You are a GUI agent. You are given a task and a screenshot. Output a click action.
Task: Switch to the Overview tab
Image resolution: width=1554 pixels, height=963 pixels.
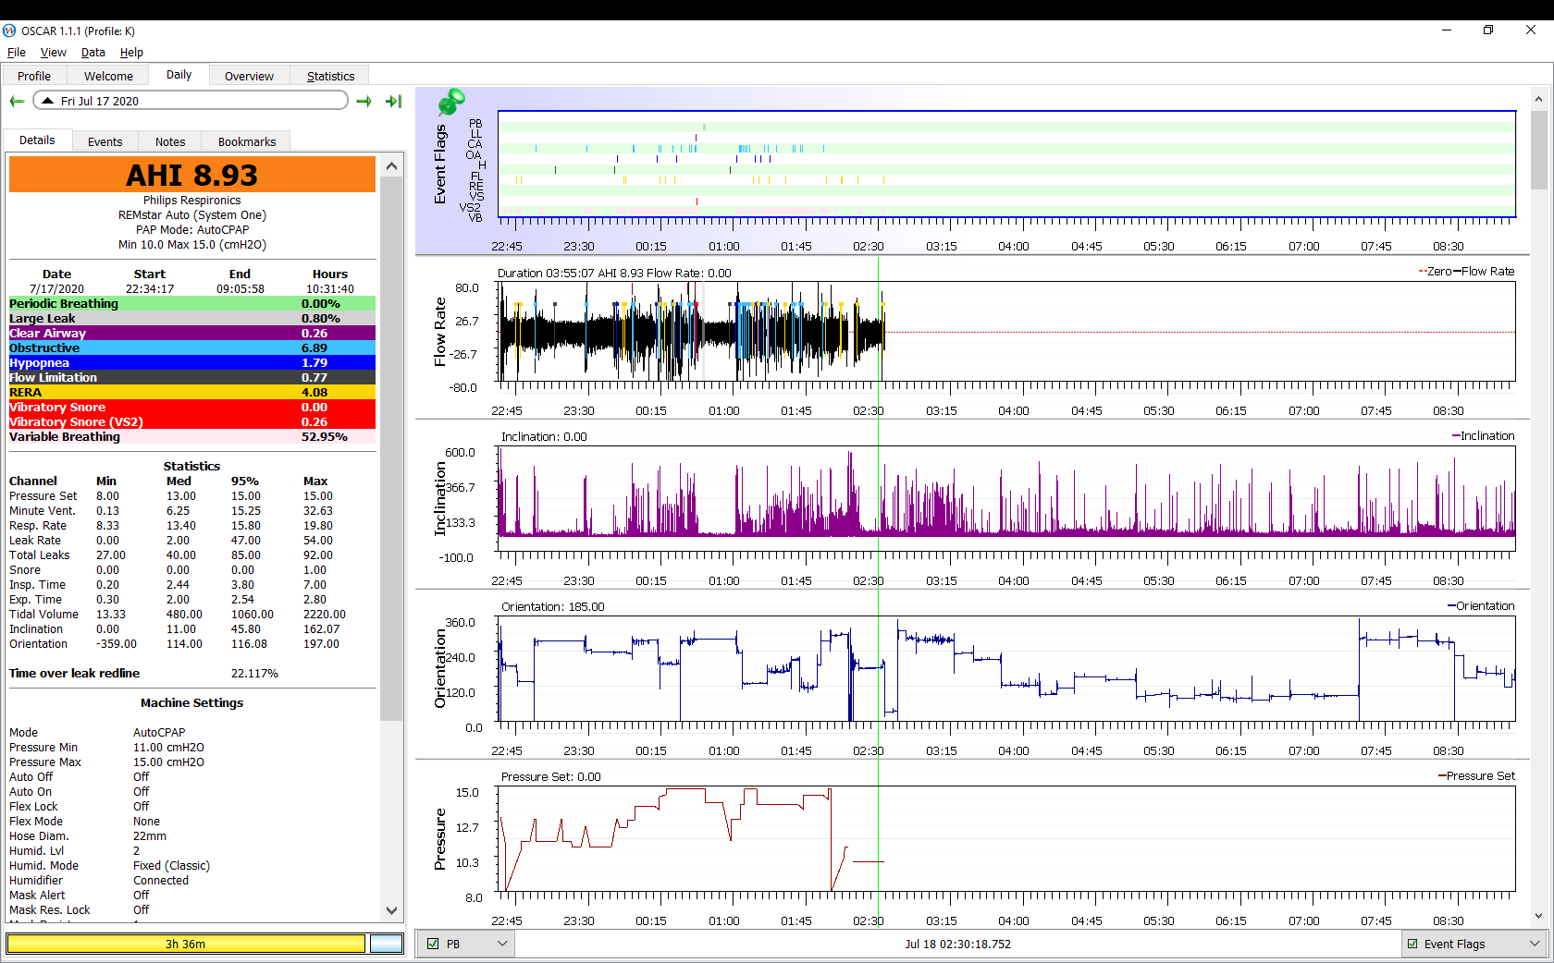coord(249,76)
